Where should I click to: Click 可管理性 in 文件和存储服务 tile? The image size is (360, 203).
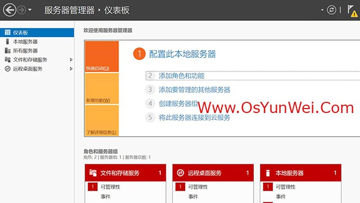(x=110, y=187)
